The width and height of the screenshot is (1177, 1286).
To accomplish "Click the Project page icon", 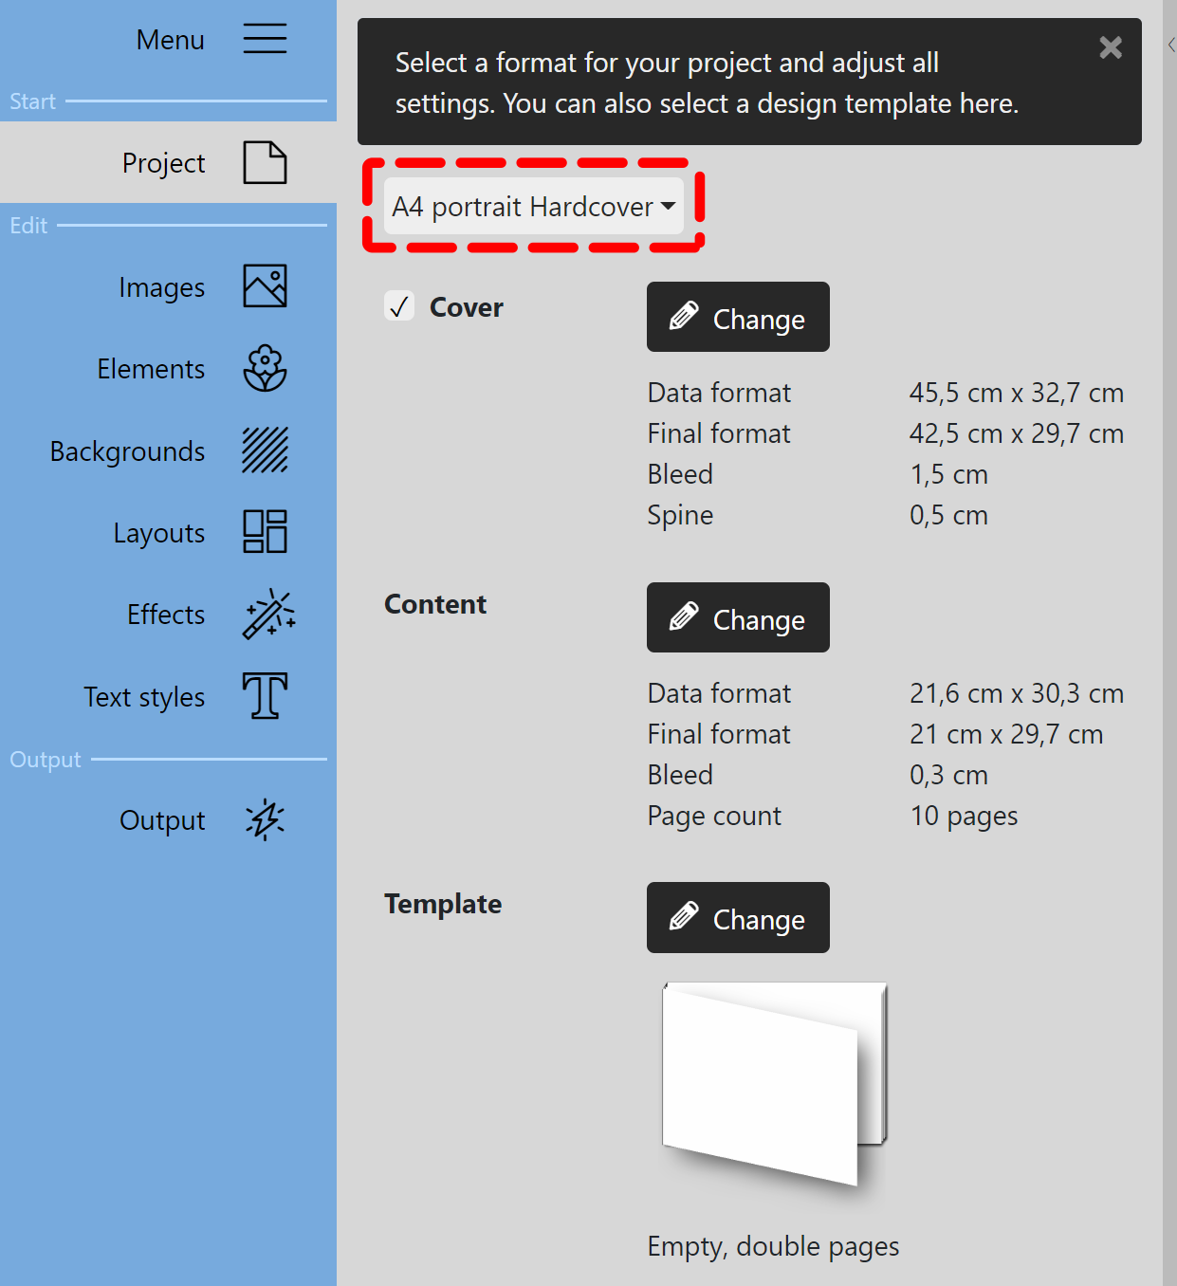I will (x=265, y=162).
